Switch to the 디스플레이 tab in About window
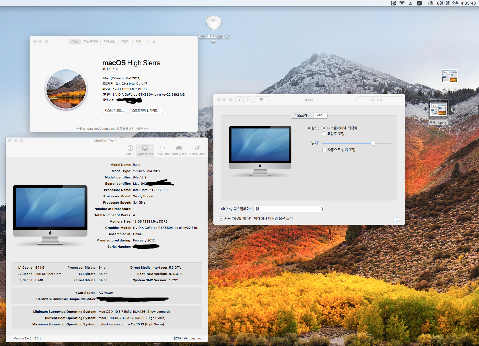The image size is (479, 346). 91,42
